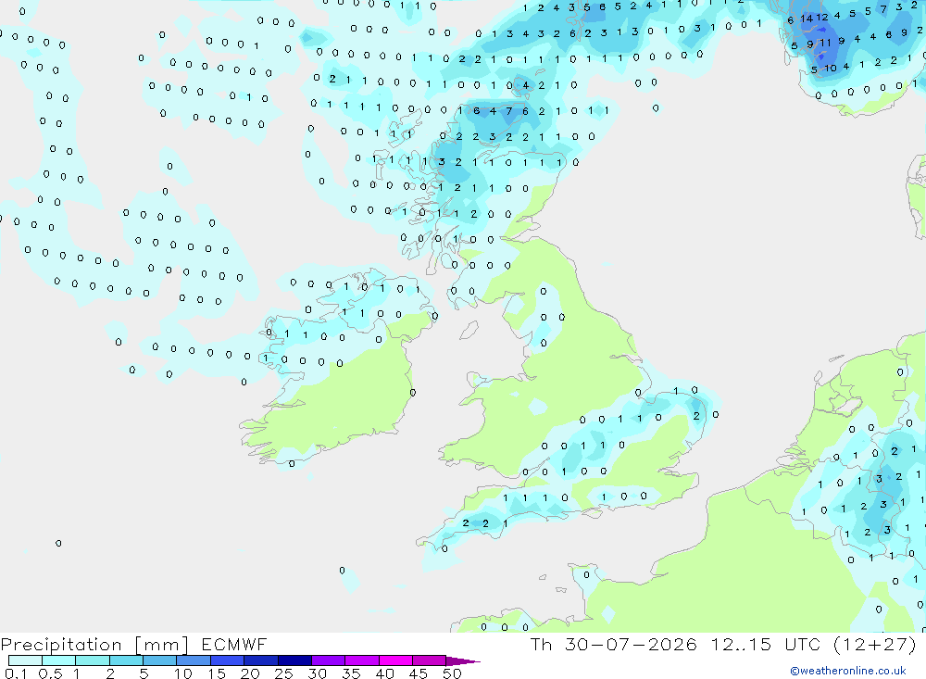Click the 'ECMWF' model label
The height and width of the screenshot is (679, 926).
point(234,644)
